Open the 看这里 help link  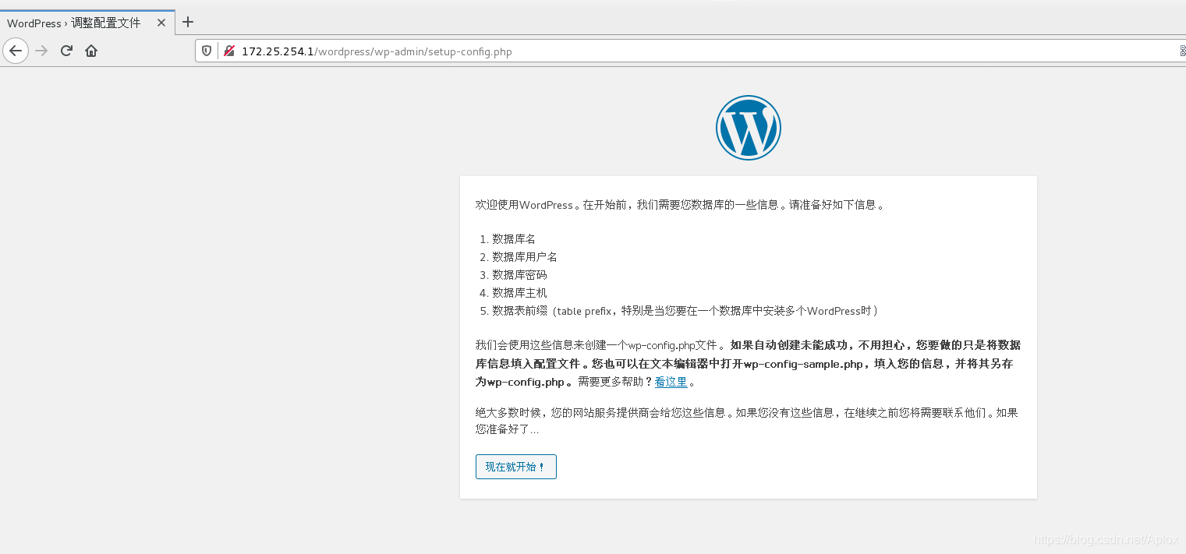(x=671, y=382)
